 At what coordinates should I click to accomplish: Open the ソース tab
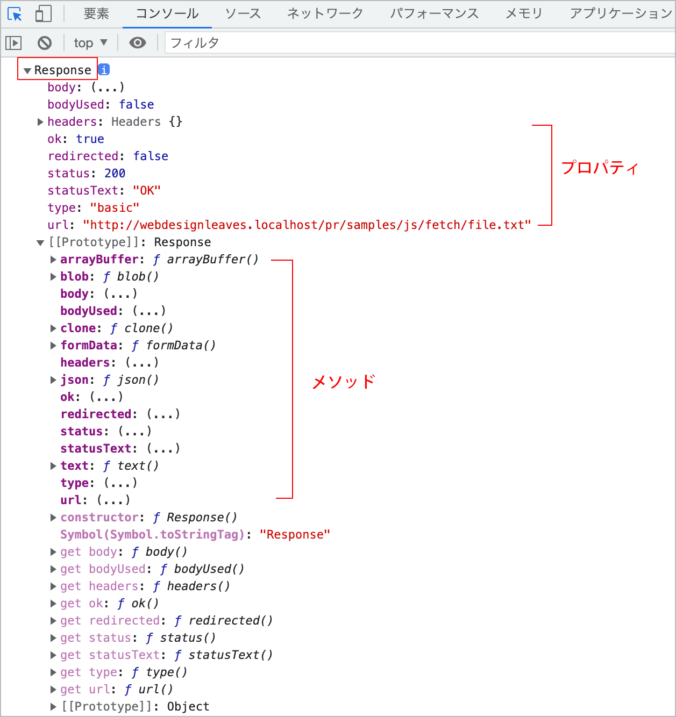243,14
